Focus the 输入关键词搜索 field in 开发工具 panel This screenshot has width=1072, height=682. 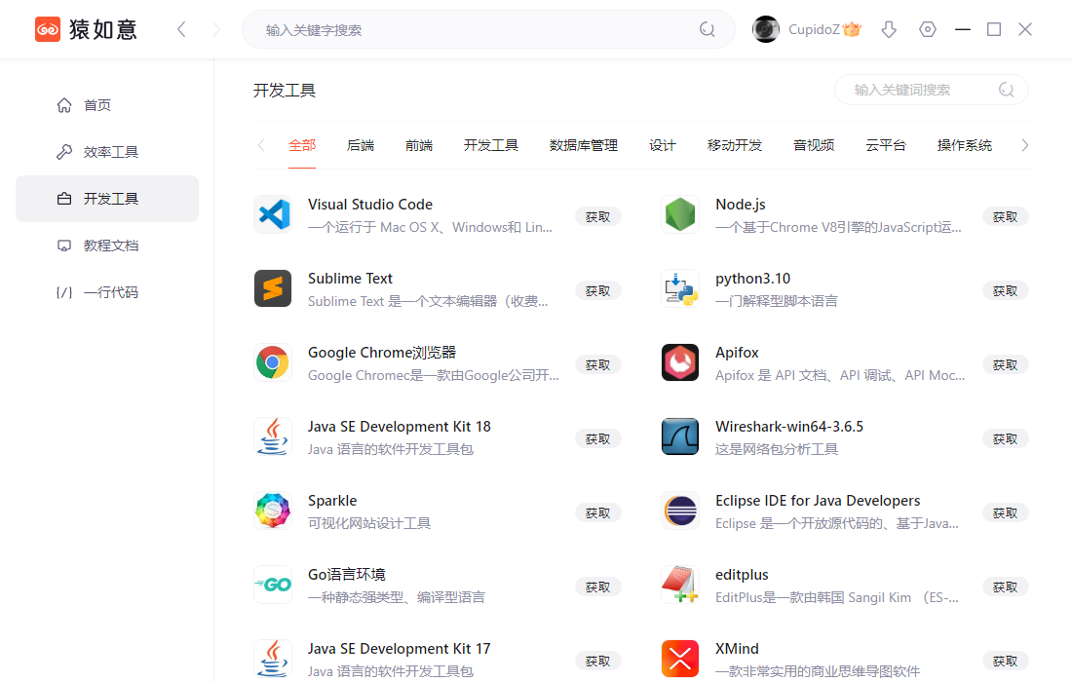click(931, 90)
